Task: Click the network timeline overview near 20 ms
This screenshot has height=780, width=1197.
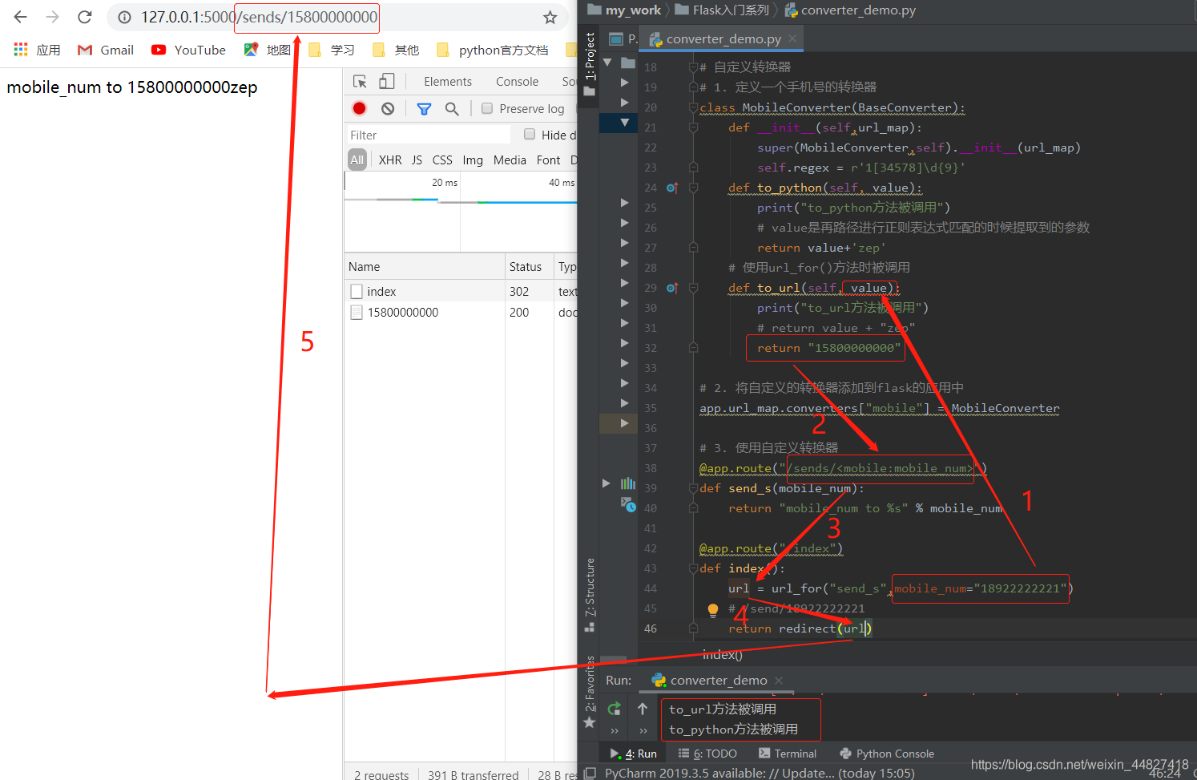Action: tap(444, 182)
